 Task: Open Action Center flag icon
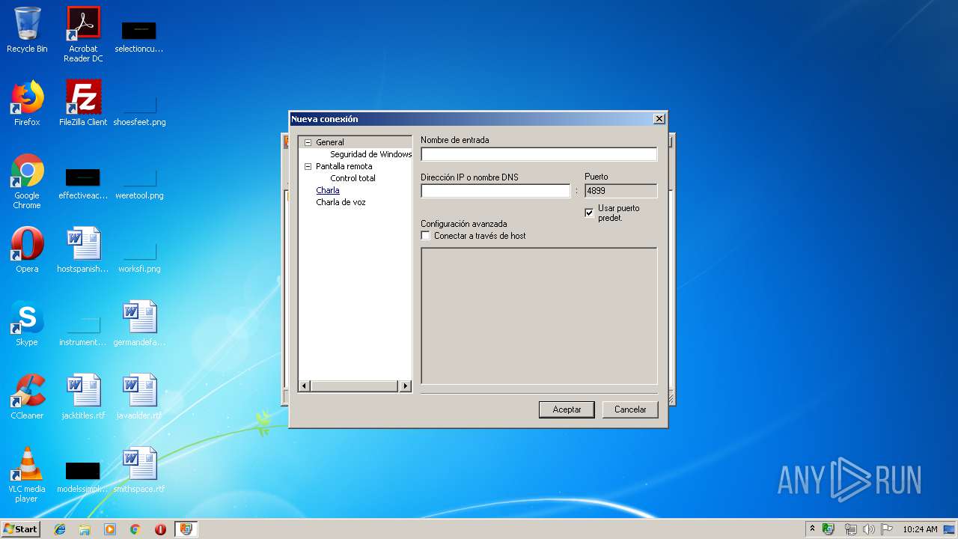[x=888, y=529]
